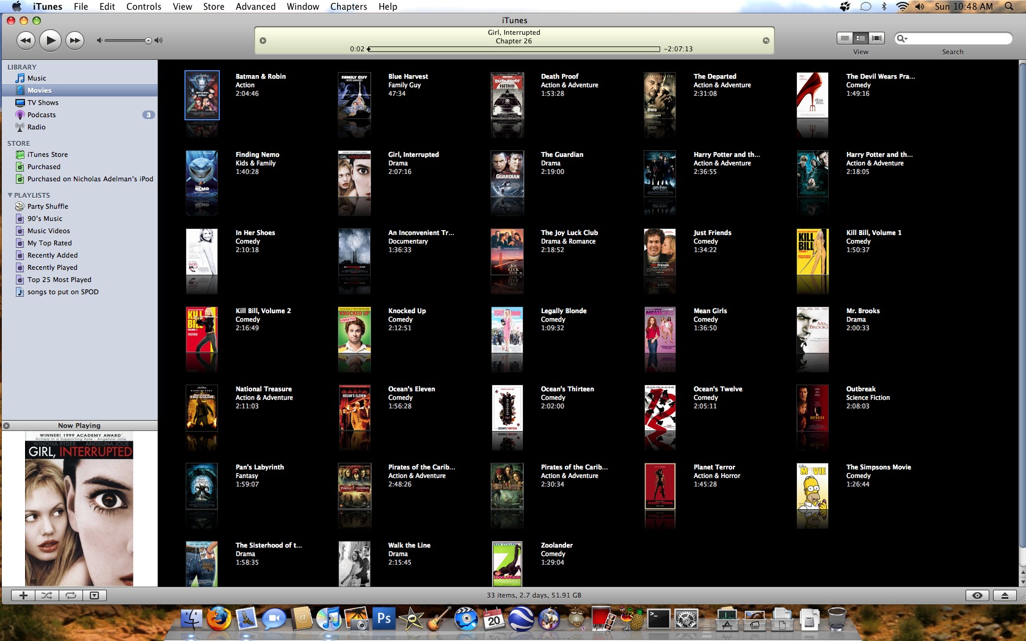Toggle shuffle mode
1026x641 pixels.
click(46, 595)
